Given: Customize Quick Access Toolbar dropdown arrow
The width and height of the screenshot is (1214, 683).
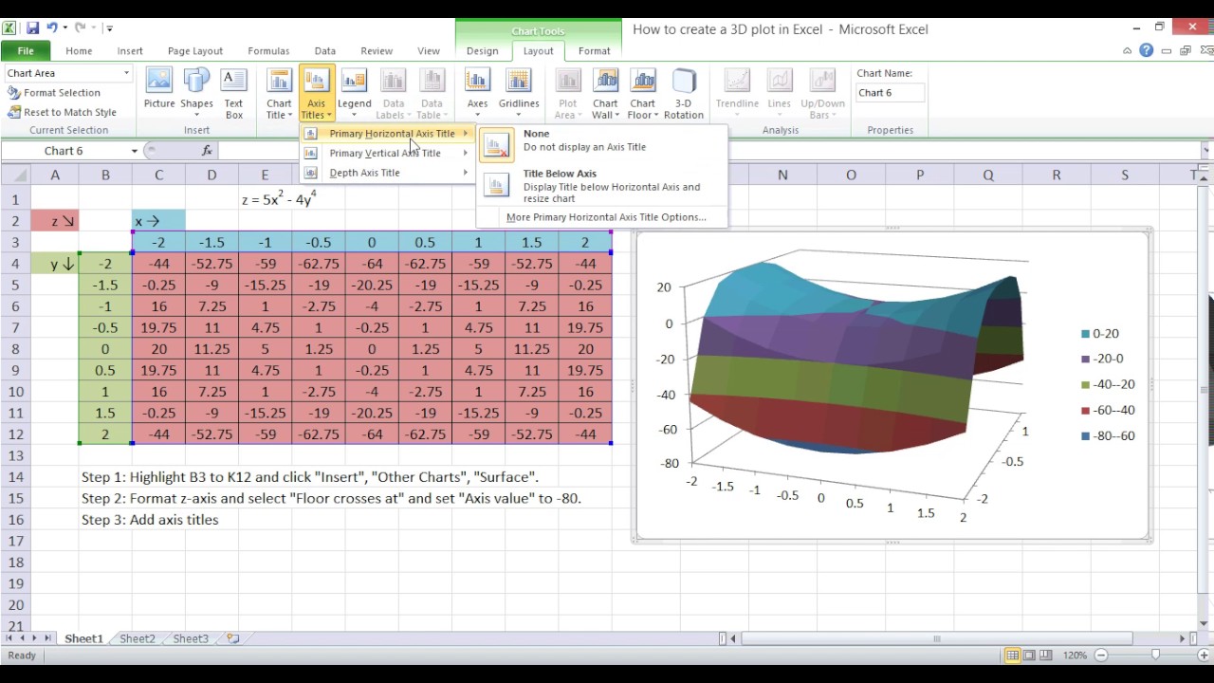Looking at the screenshot, I should 110,28.
